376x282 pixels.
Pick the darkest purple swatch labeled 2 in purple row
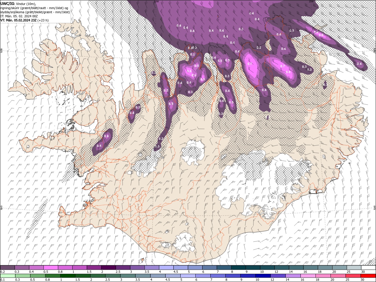point(108,268)
